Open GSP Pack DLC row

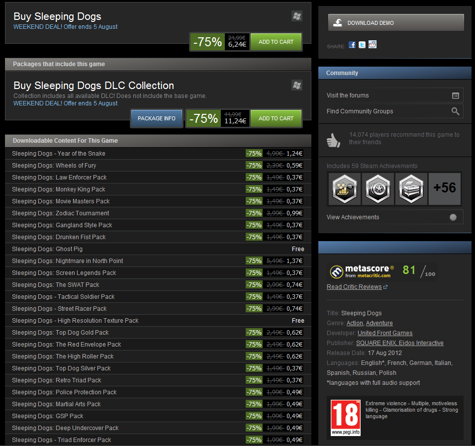[x=158, y=416]
